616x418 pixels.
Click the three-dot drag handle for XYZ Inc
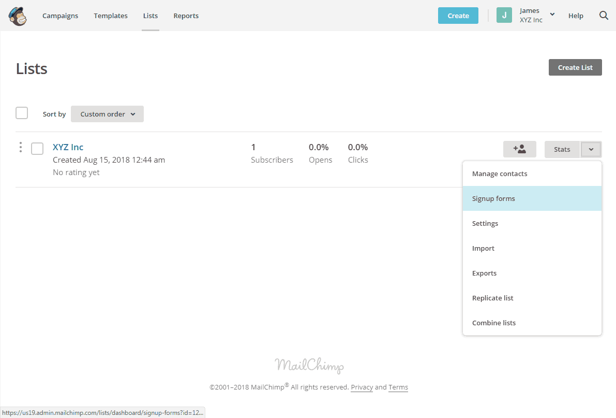tap(20, 147)
